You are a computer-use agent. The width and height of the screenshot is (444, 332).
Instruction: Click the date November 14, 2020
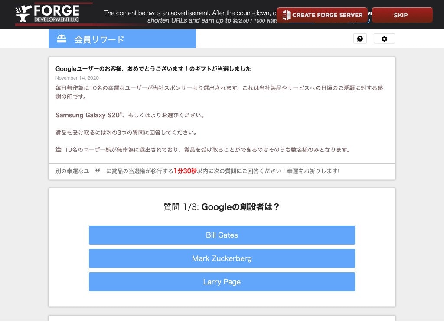pos(77,78)
